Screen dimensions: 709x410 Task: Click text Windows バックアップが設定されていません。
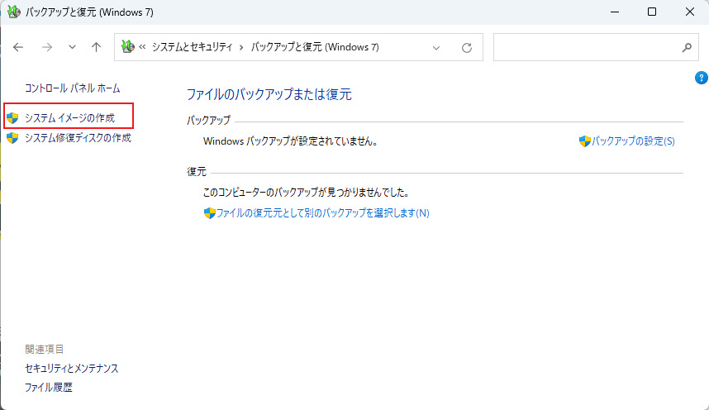291,141
